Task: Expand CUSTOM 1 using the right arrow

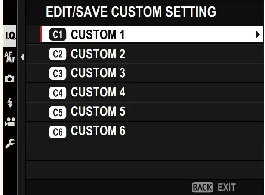Action: click(x=258, y=35)
